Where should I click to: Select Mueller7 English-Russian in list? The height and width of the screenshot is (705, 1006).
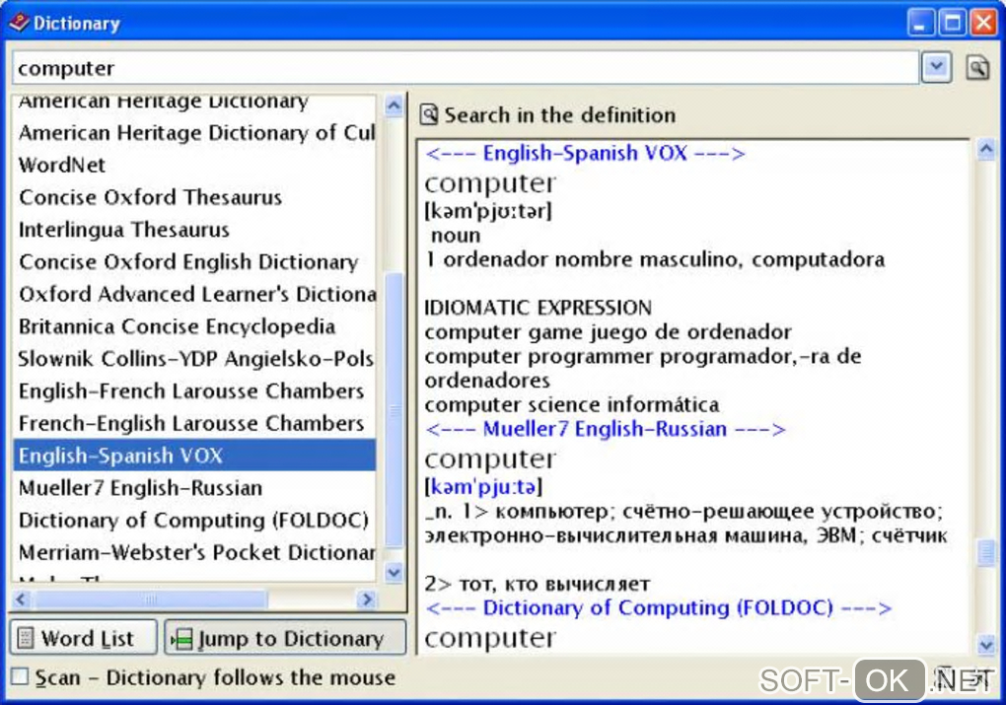click(x=193, y=488)
